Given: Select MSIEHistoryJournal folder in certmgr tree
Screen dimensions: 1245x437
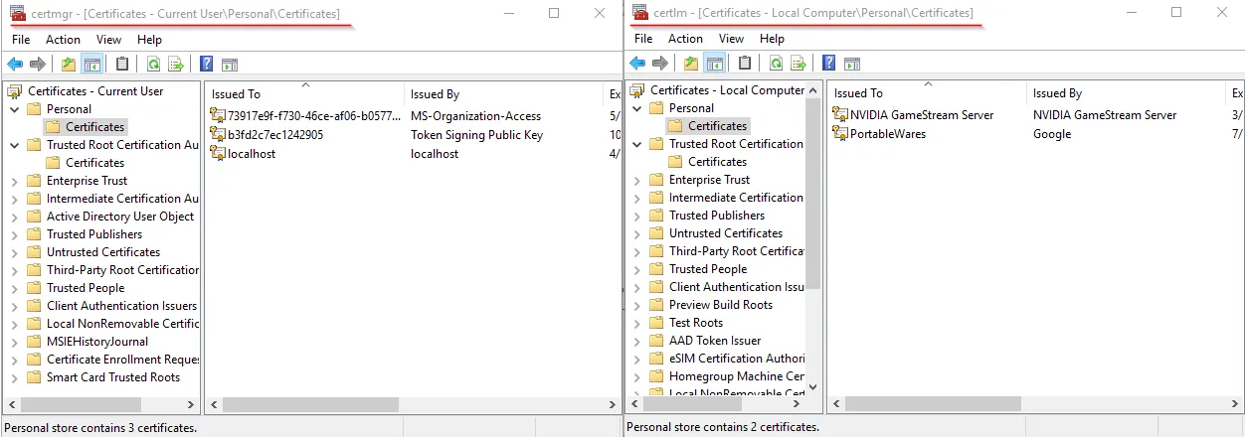Looking at the screenshot, I should click(x=96, y=342).
